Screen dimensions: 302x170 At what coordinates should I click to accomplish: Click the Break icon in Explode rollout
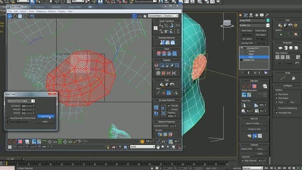(x=156, y=65)
